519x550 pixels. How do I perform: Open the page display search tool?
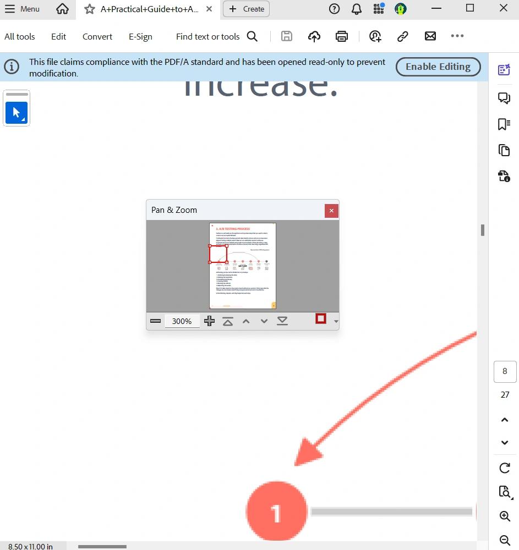point(505,492)
